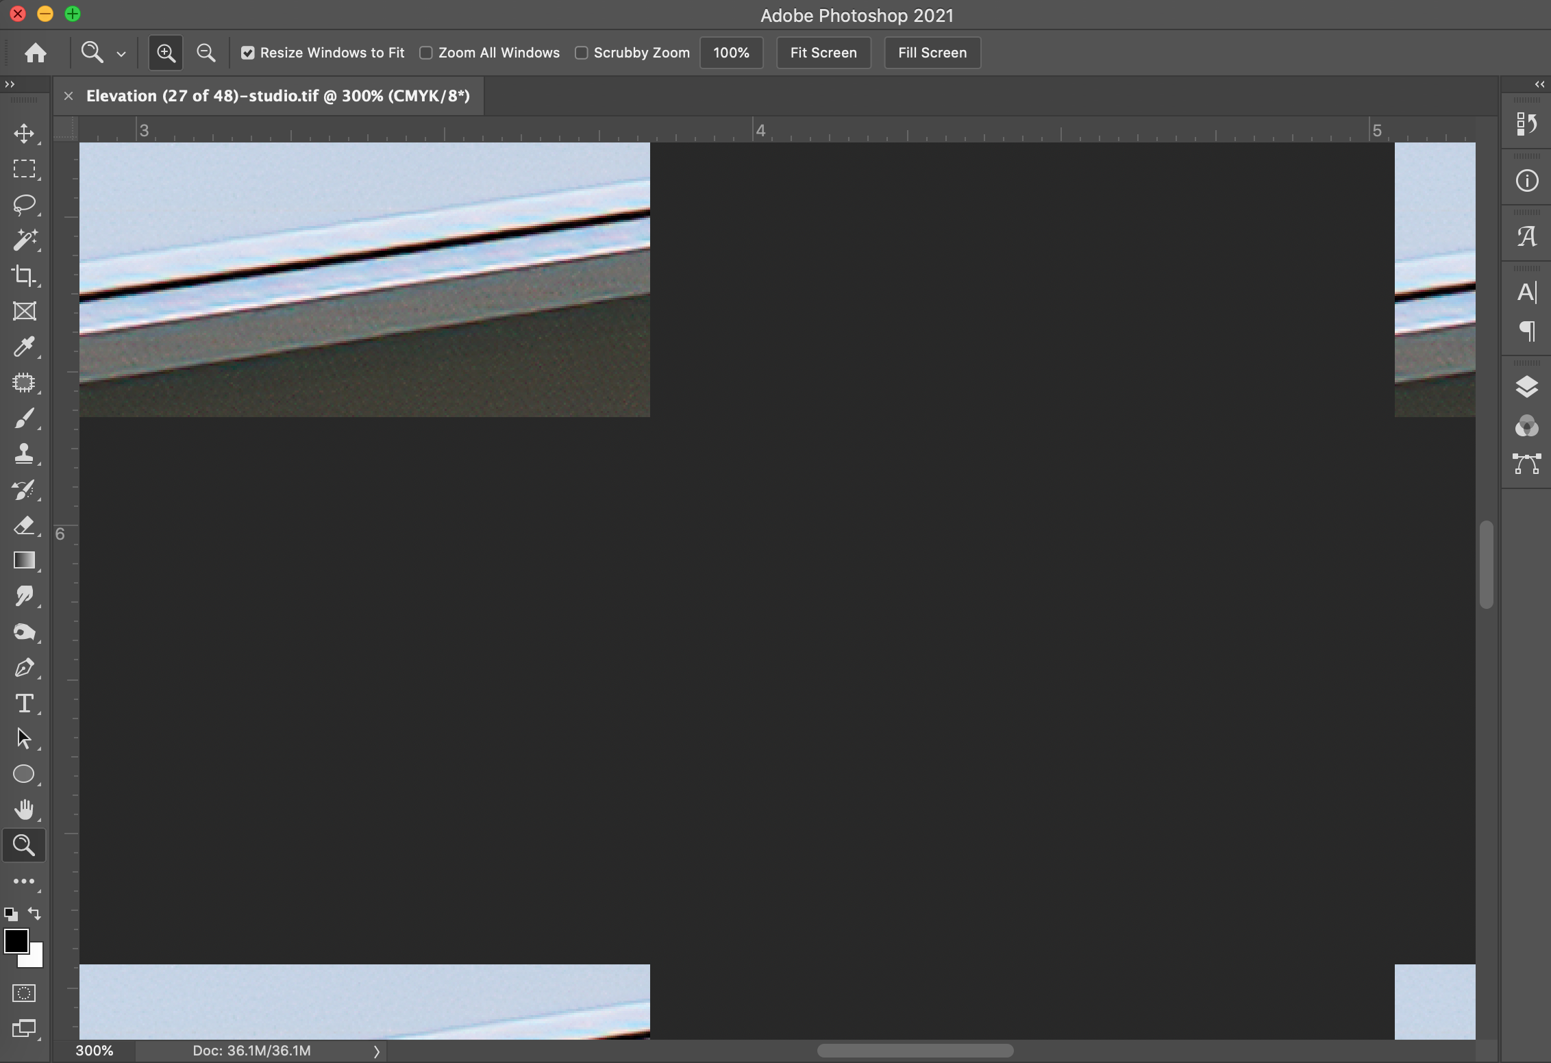
Task: Choose the Eyedropper tool
Action: click(x=24, y=347)
